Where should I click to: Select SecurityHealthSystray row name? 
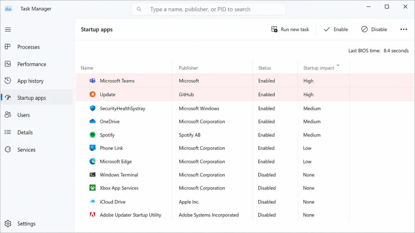122,108
